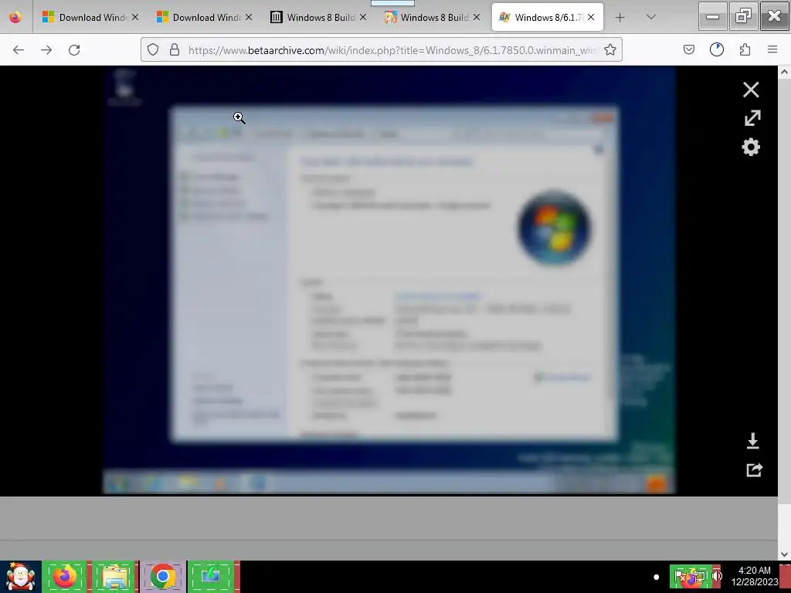
Task: Open a new browser tab
Action: pos(620,18)
